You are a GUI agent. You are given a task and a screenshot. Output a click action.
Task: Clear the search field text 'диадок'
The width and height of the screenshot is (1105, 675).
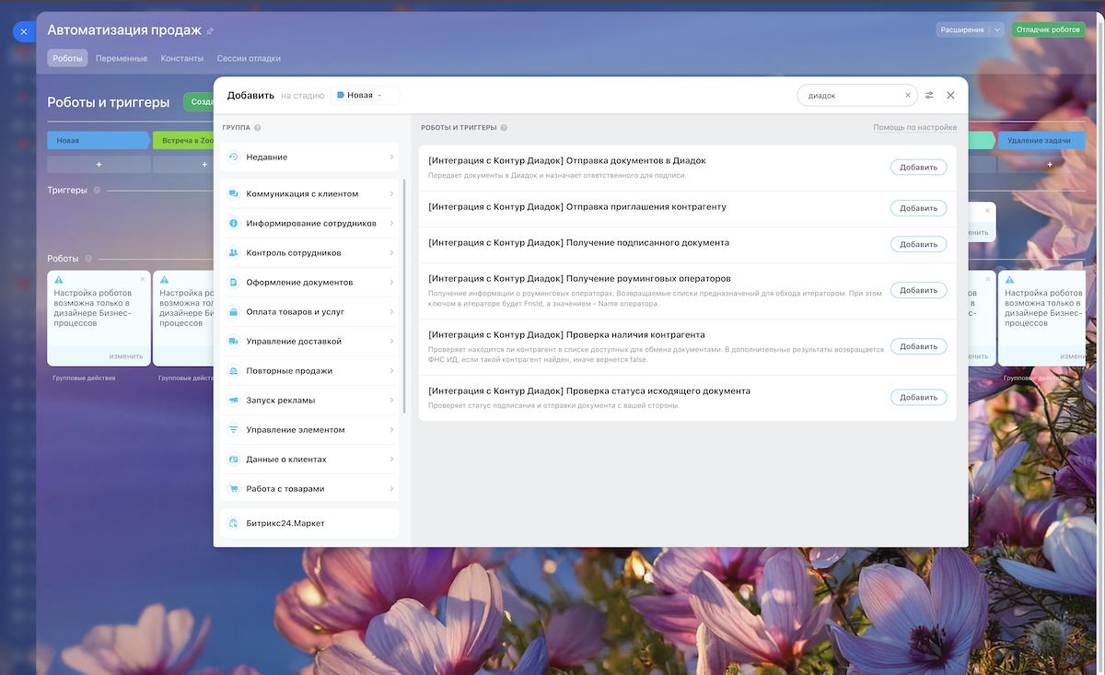(x=907, y=95)
